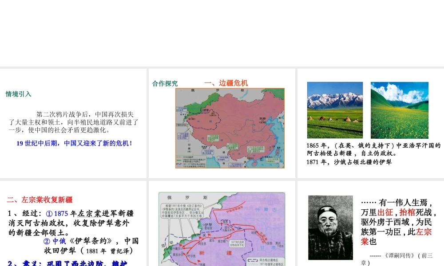Viewport: 444px width, 266px height.
Task: Click the paragraph beginning 第二次鸦片战争后
Action: pyautogui.click(x=73, y=122)
